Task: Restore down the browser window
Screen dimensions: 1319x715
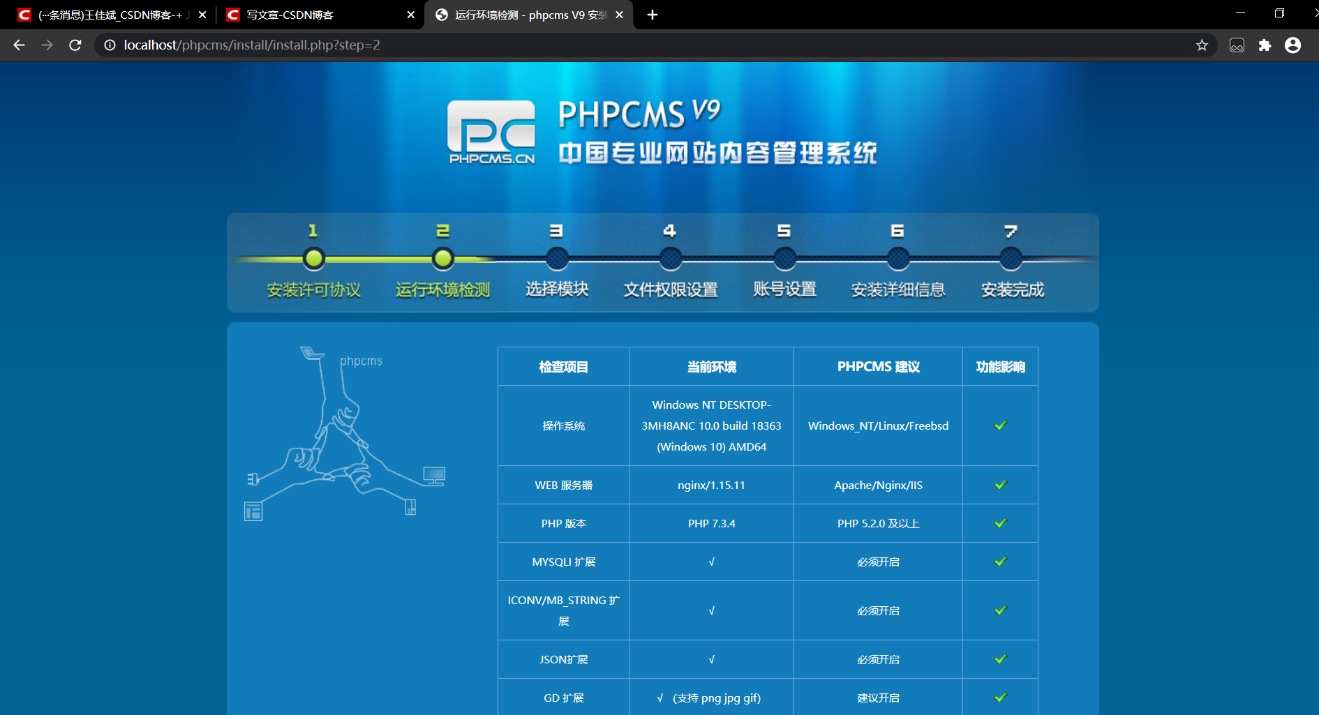Action: [1279, 13]
